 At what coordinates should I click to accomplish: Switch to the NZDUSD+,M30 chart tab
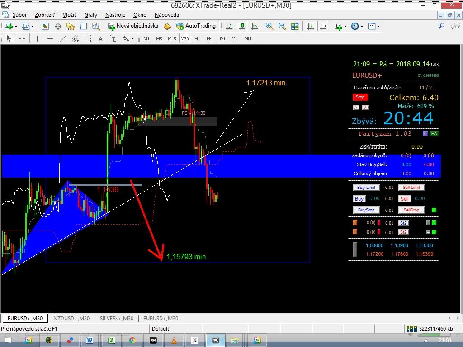(x=71, y=319)
